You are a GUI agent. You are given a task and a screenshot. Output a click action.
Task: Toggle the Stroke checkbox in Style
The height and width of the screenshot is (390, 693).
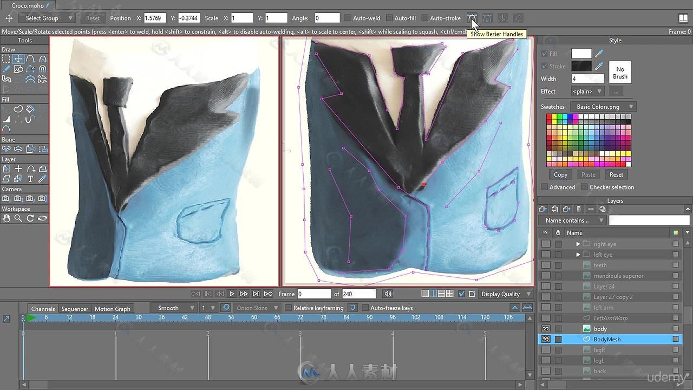544,67
